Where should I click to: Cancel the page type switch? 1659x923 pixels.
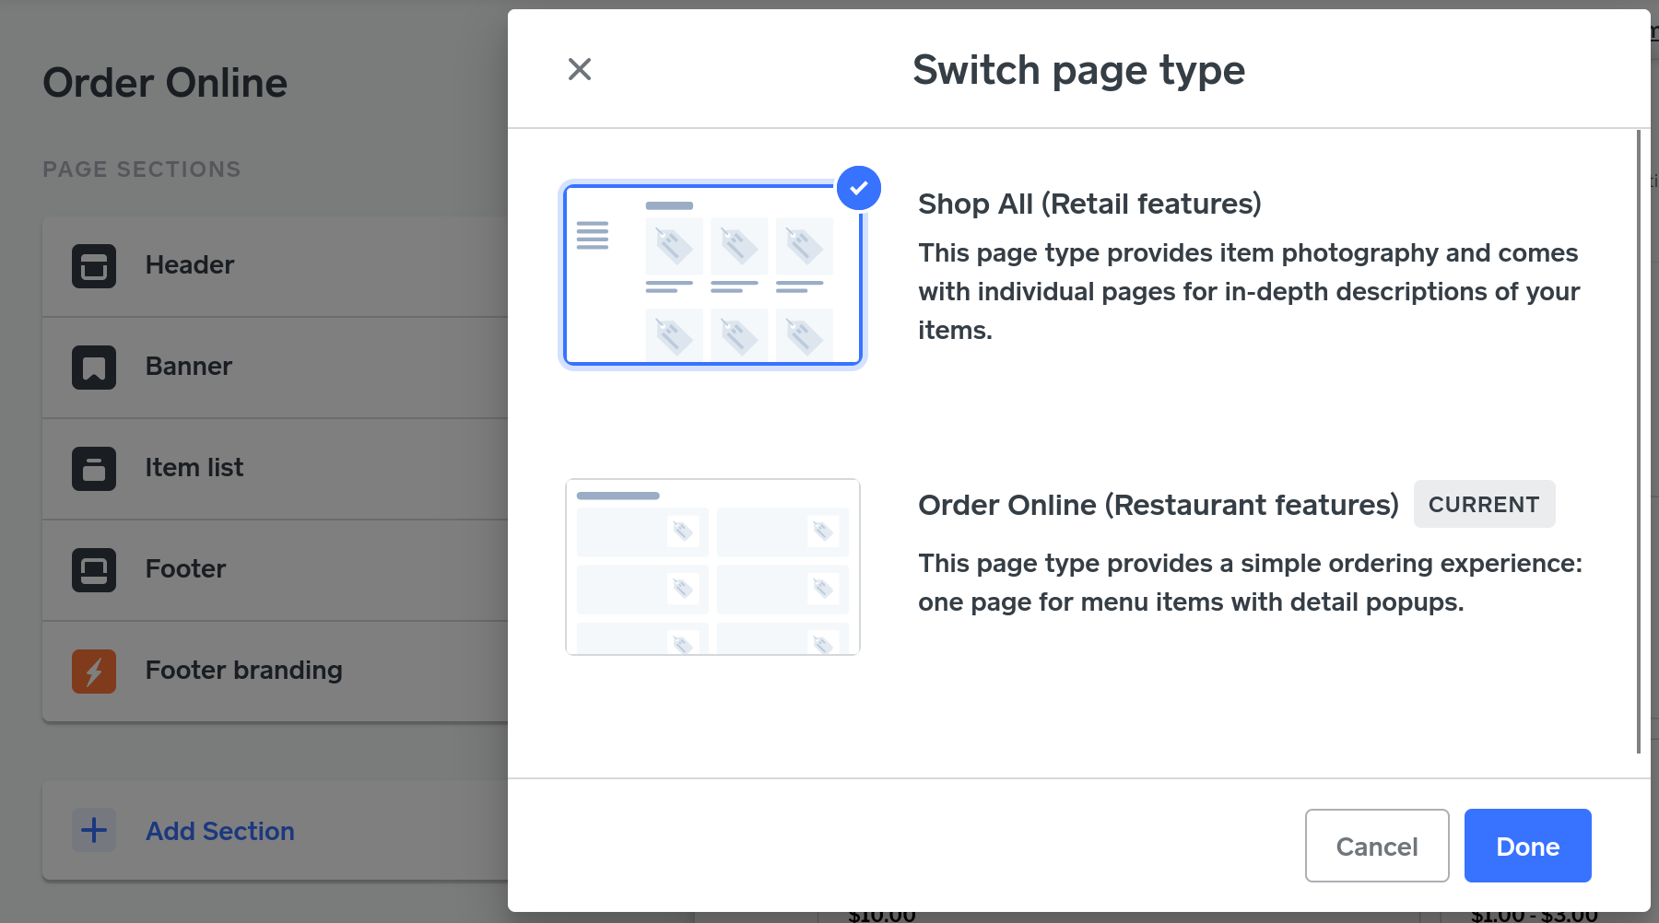coord(1376,846)
